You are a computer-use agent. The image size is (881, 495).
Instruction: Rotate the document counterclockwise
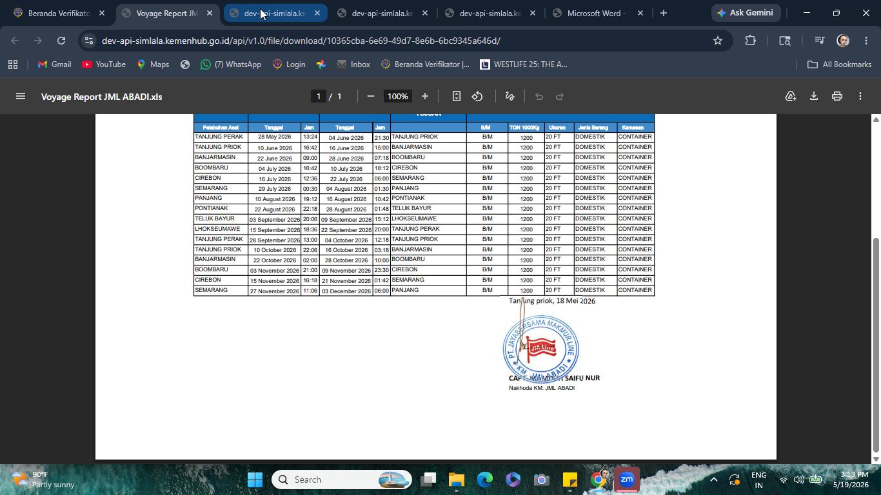pyautogui.click(x=477, y=97)
